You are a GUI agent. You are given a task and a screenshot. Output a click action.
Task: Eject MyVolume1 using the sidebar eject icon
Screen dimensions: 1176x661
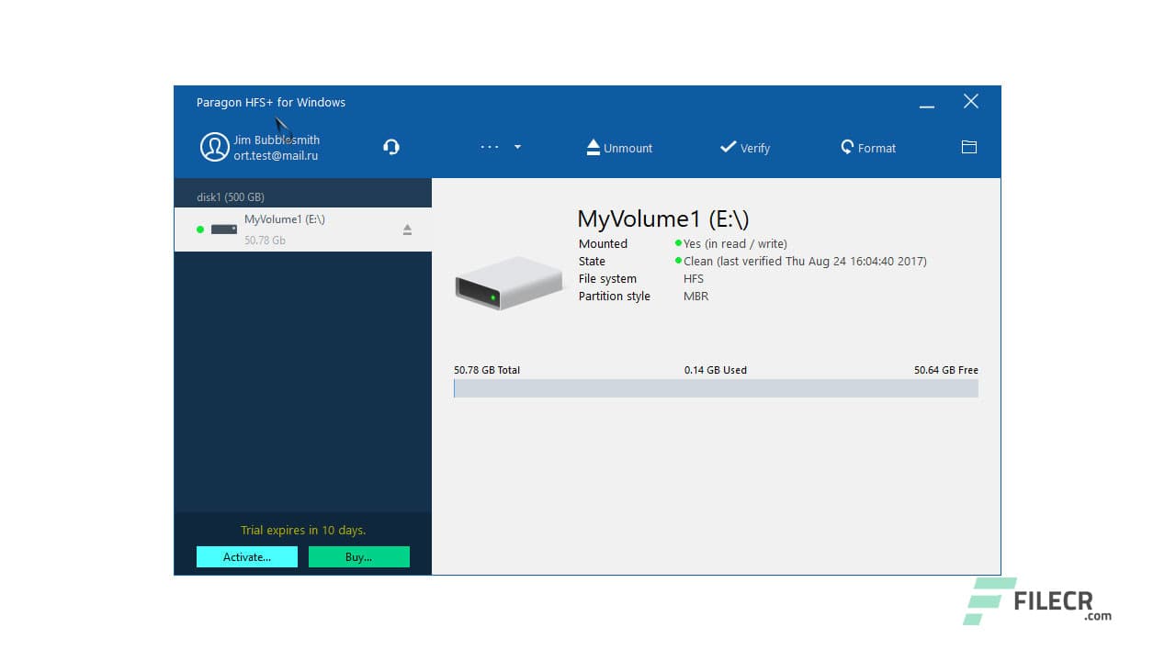[x=407, y=230]
